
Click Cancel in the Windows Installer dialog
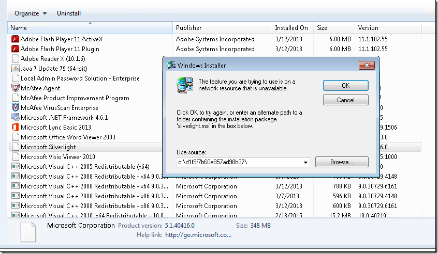[346, 100]
